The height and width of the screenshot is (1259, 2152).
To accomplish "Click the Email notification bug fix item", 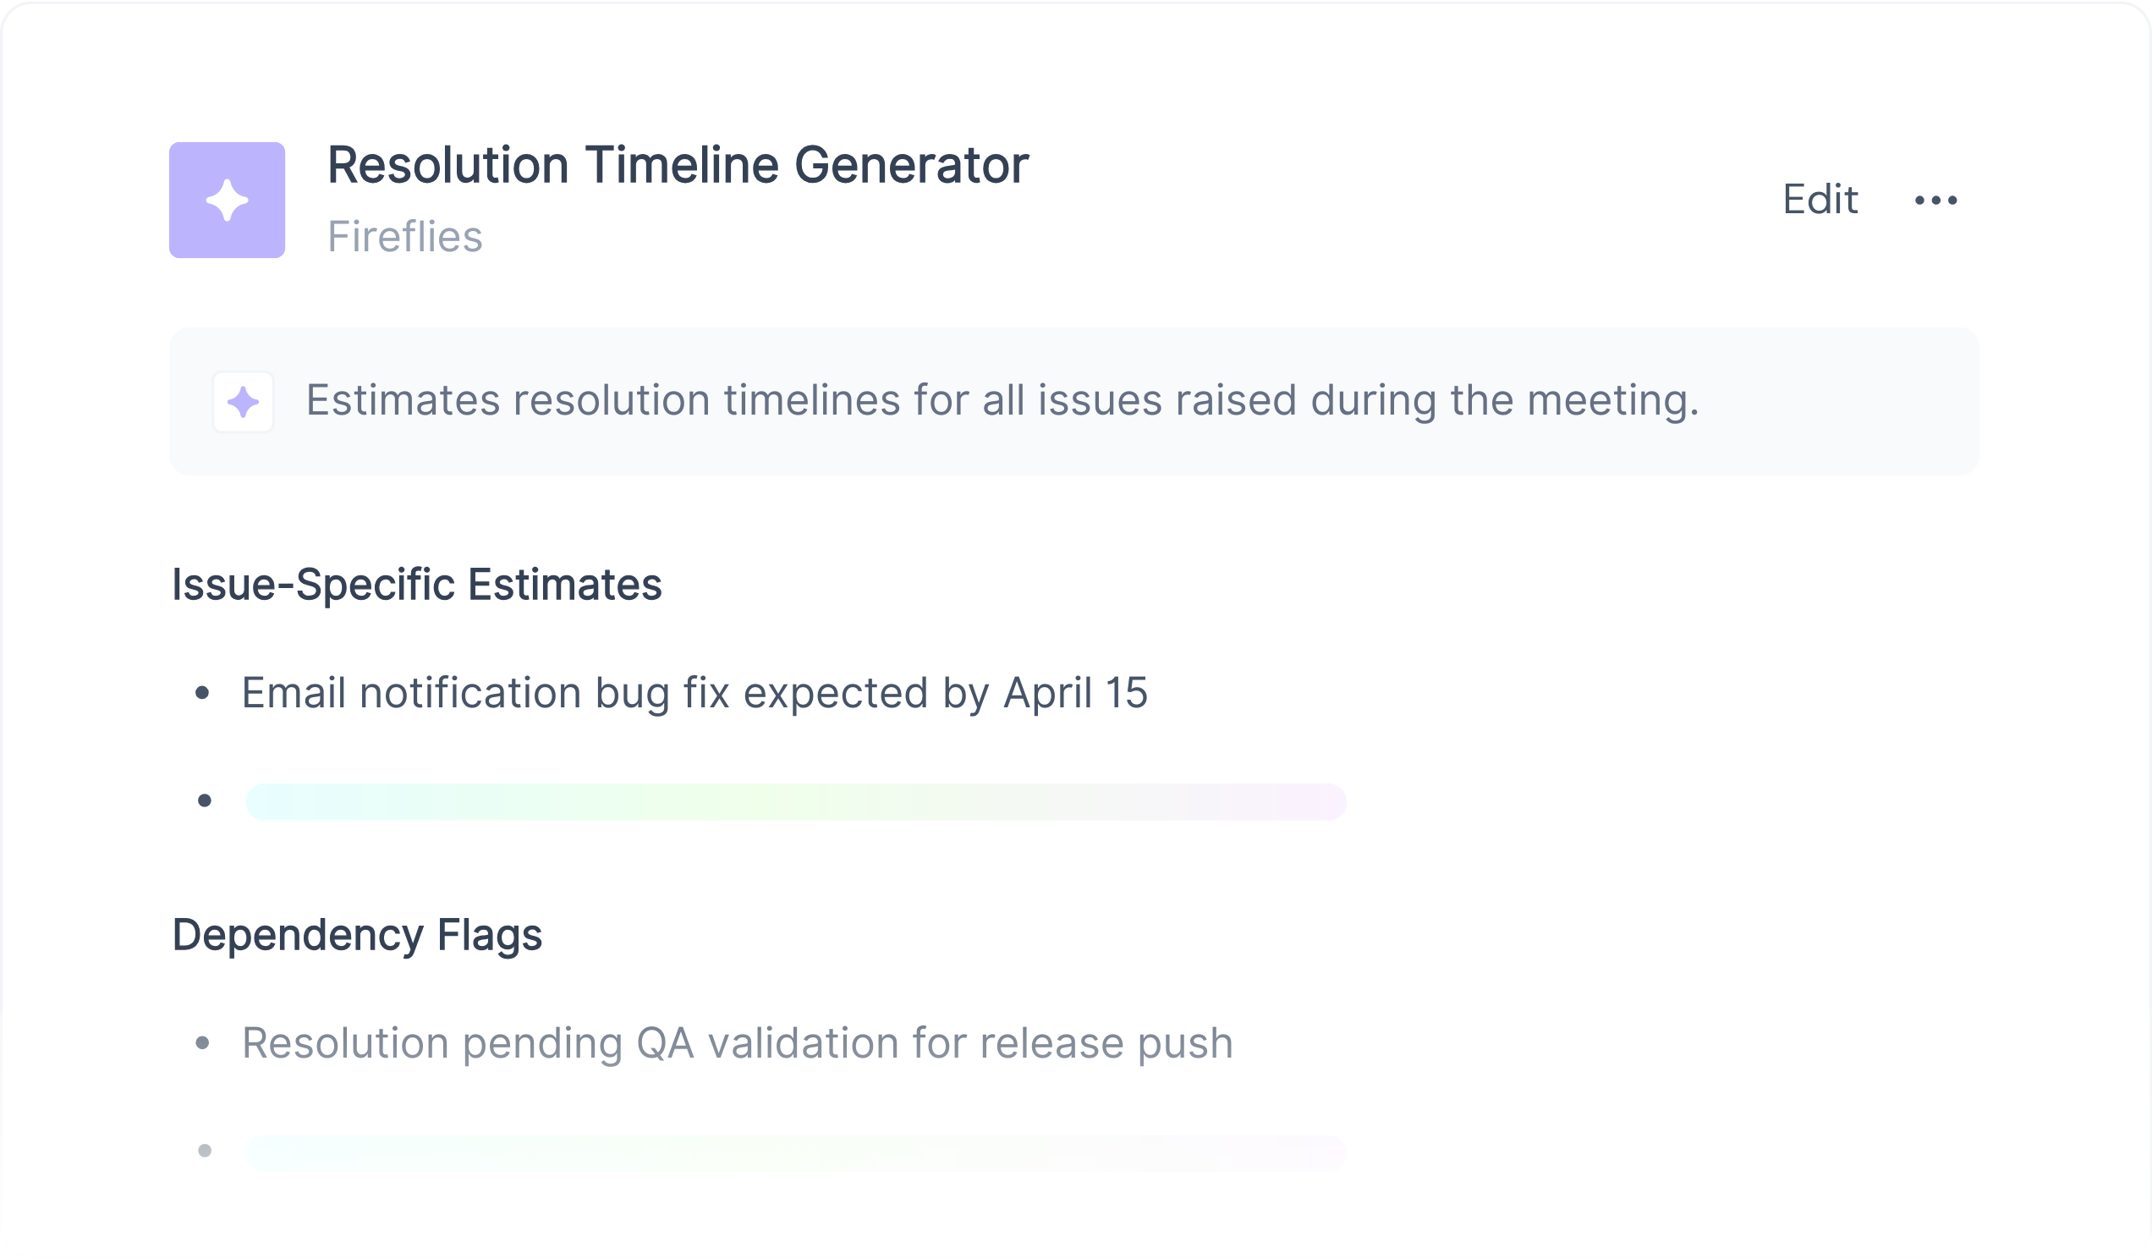I will [694, 693].
